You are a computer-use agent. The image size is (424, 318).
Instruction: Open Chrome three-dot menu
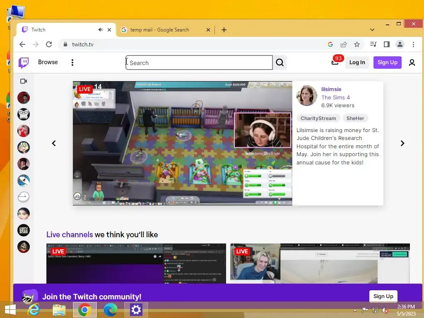413,44
